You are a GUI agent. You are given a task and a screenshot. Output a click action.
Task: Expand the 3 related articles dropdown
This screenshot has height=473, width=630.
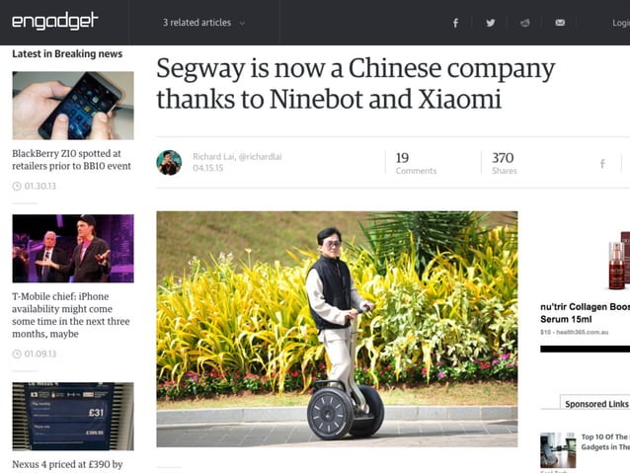203,23
